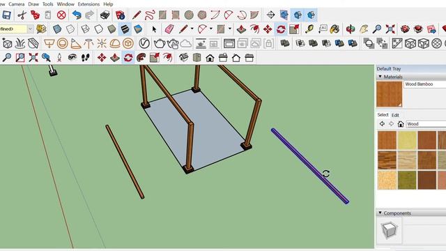
Task: Click the materials Home button
Action: click(x=401, y=124)
